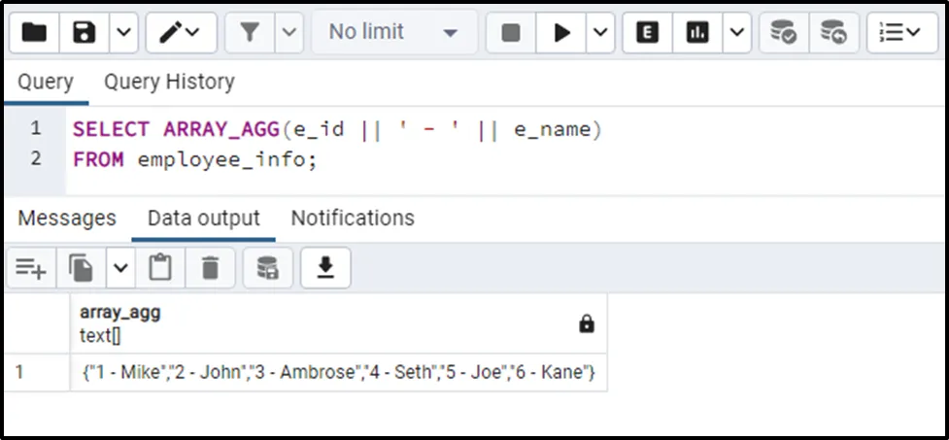The image size is (949, 440).
Task: Run Explain Analyze chart icon
Action: [696, 33]
